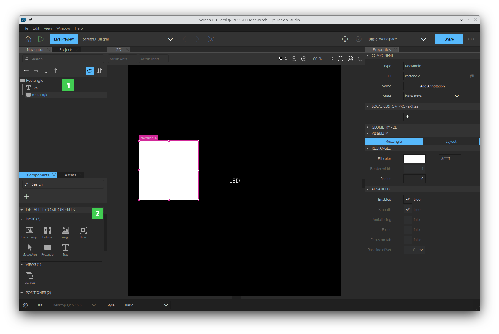Collapse the DEFAULT COMPONENTS section

22,210
